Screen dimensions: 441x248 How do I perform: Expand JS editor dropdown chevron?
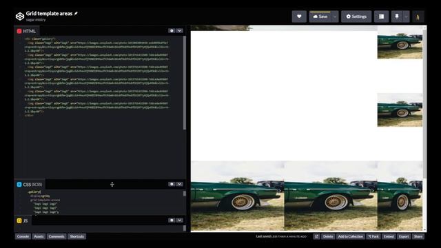point(179,220)
